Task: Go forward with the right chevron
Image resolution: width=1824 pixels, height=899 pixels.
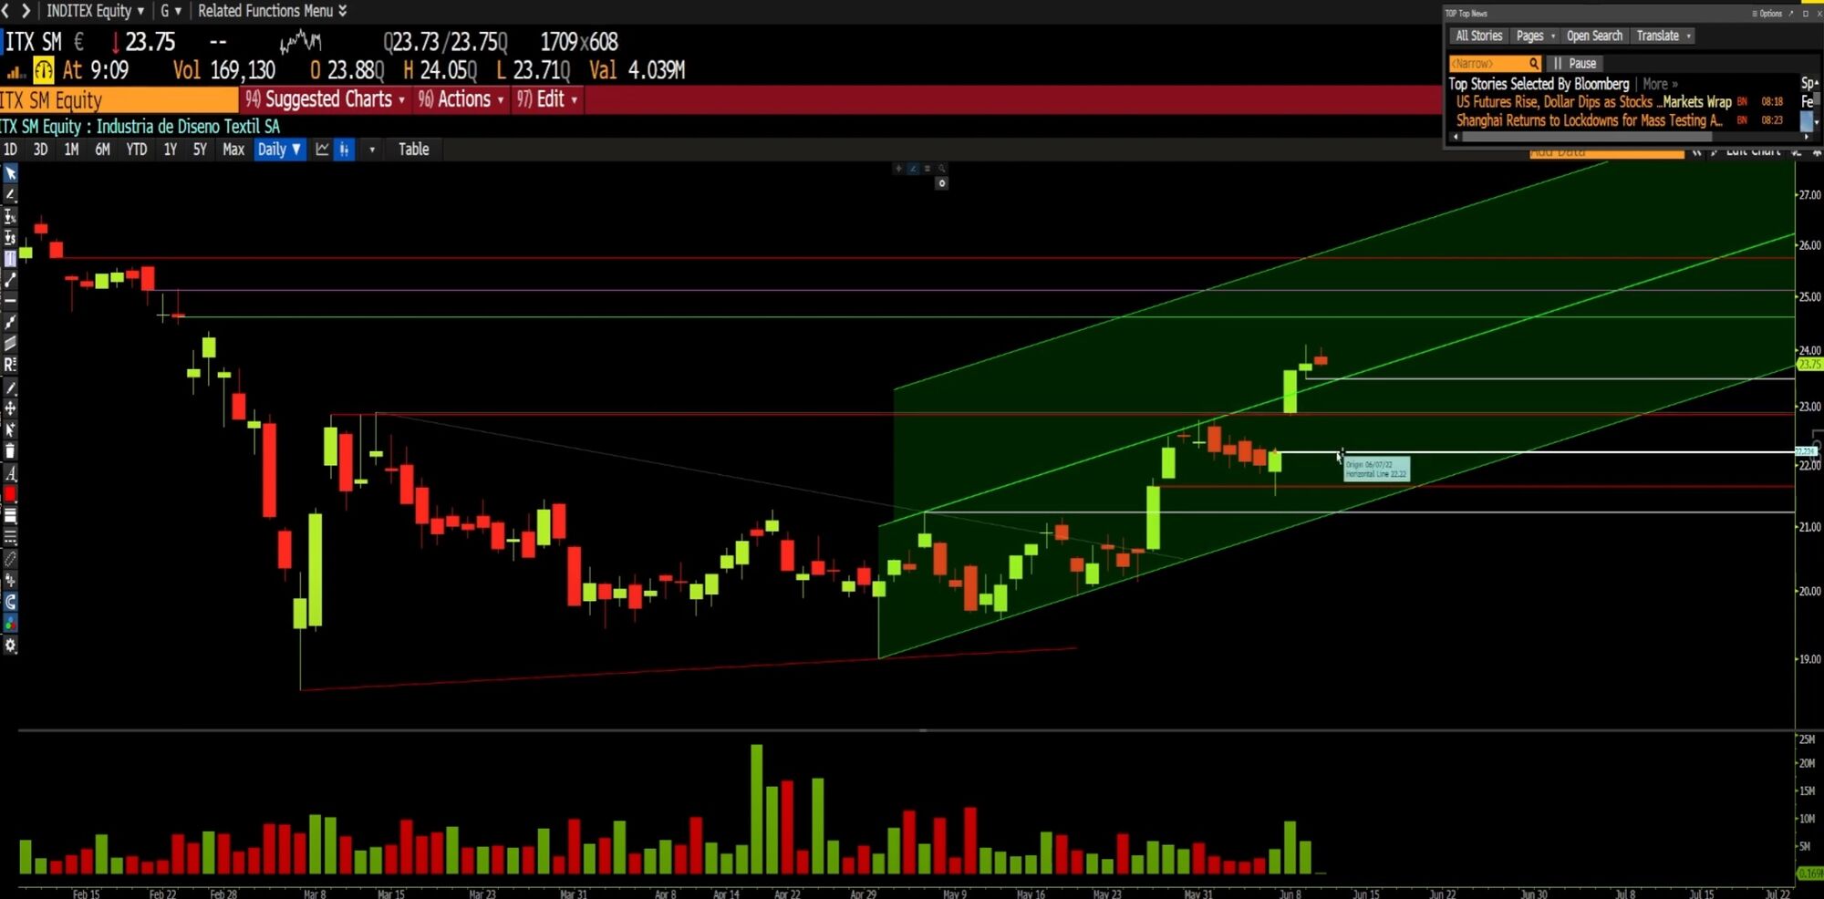Action: click(26, 11)
